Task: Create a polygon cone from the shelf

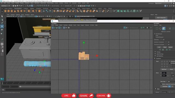Action: pos(15,11)
